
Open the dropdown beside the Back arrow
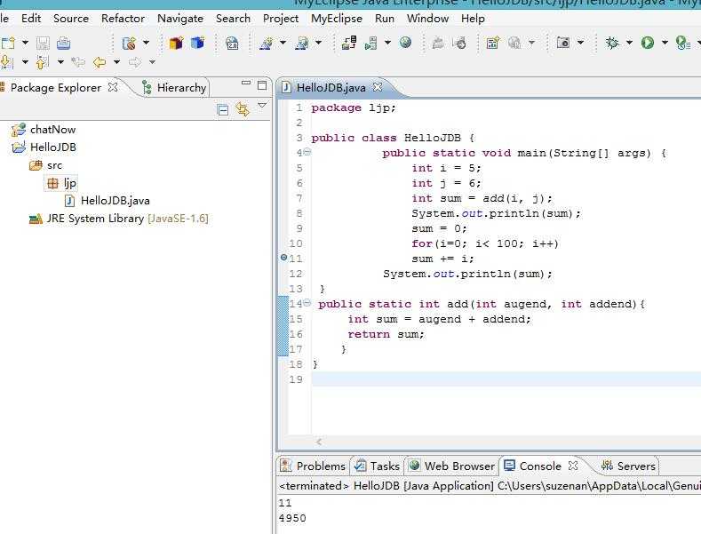(116, 61)
